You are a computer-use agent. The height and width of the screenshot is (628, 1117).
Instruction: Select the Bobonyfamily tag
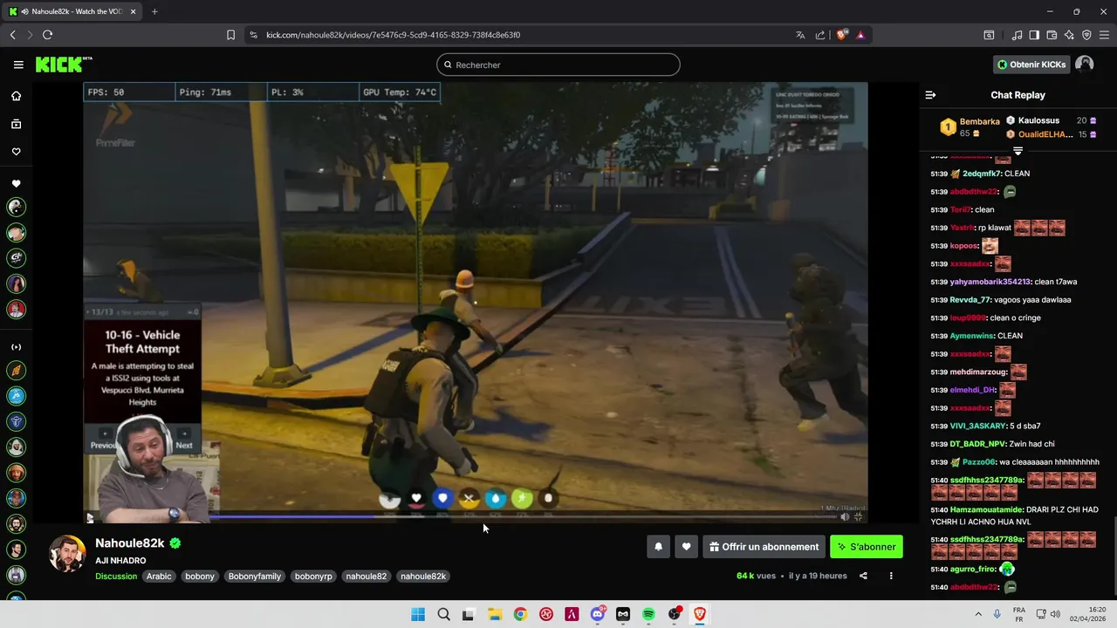click(255, 576)
